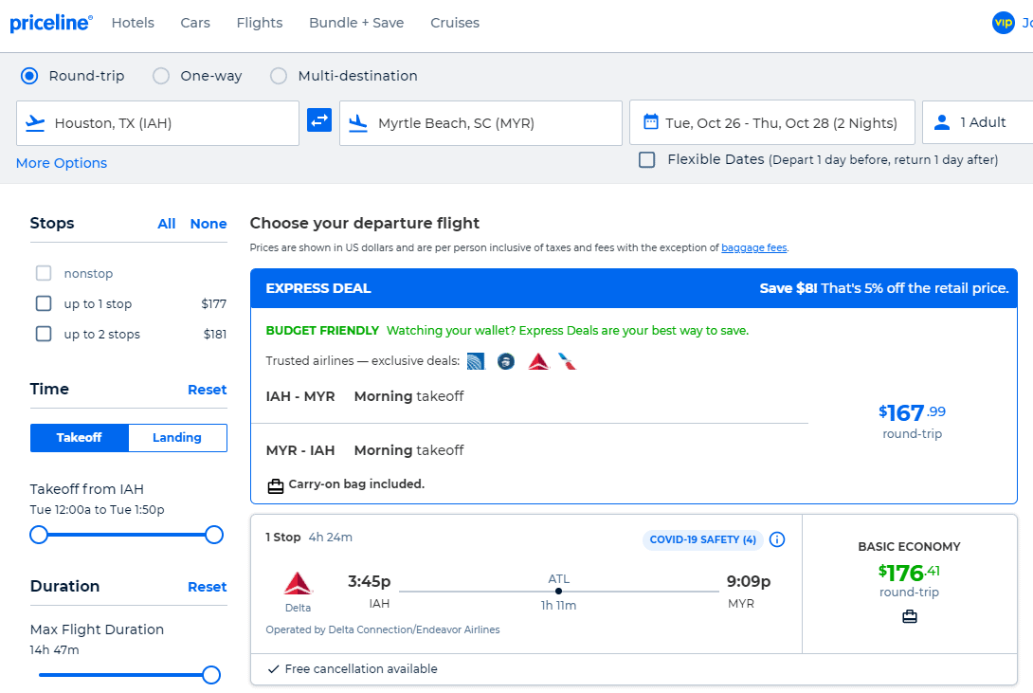Switch to the Landing time tab

click(x=176, y=437)
